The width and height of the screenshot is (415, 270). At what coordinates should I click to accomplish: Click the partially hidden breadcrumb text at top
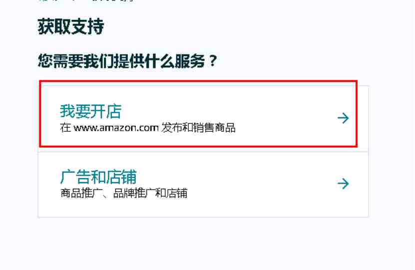click(86, 1)
